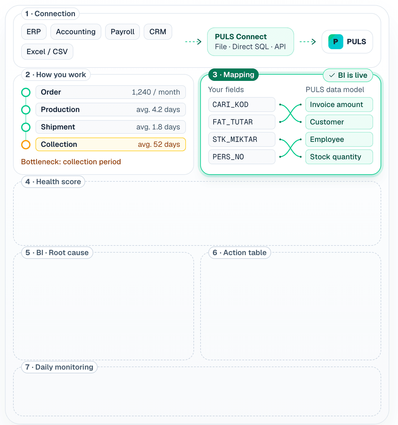Click the PULS destination card

[x=347, y=42]
